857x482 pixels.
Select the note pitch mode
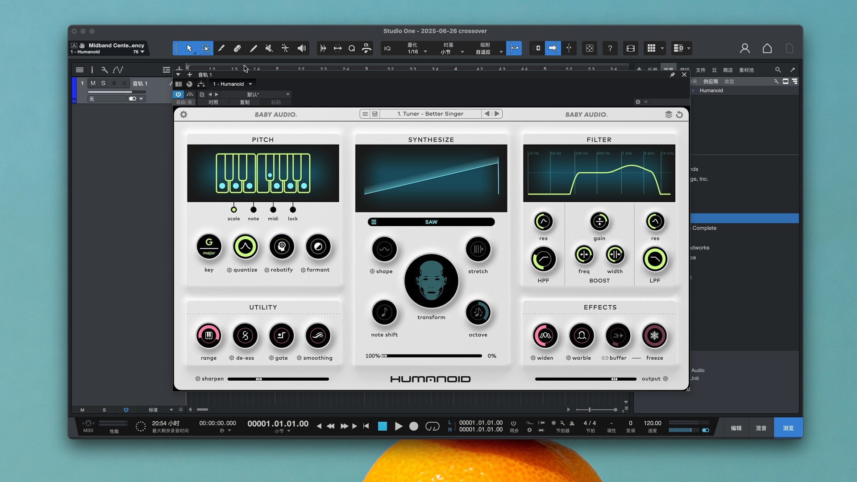254,210
